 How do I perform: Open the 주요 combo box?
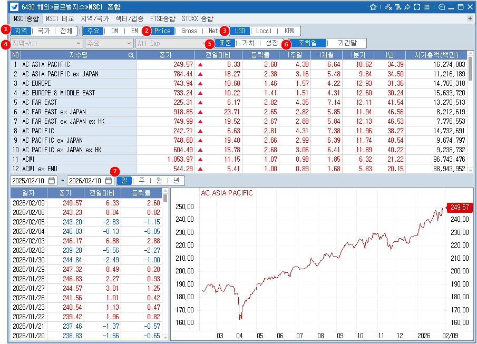click(108, 43)
